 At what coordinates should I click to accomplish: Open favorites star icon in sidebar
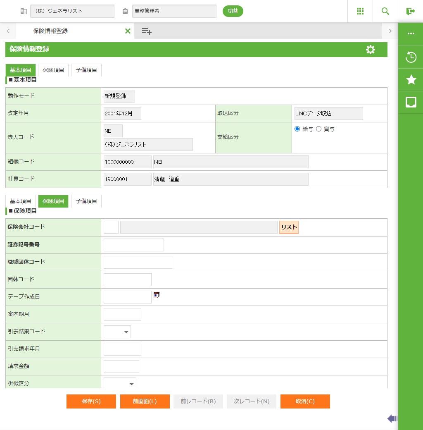[x=411, y=80]
